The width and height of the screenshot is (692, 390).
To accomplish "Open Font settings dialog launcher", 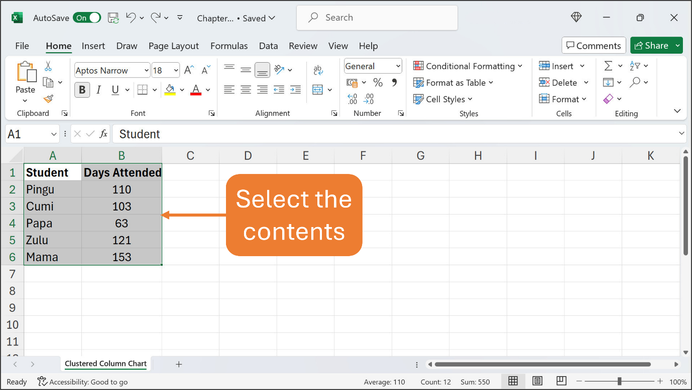I will 211,113.
